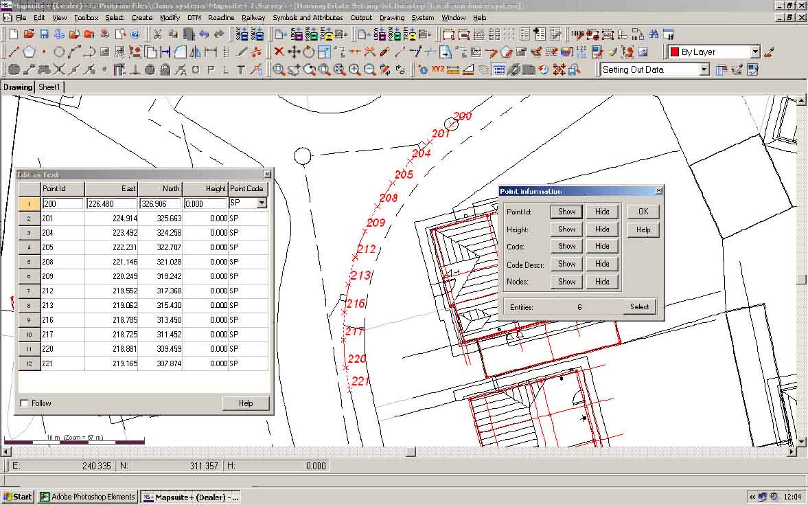Click the red By Layer color swatch
The height and width of the screenshot is (505, 808).
point(676,52)
